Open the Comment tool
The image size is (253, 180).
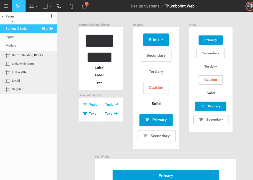(x=84, y=6)
